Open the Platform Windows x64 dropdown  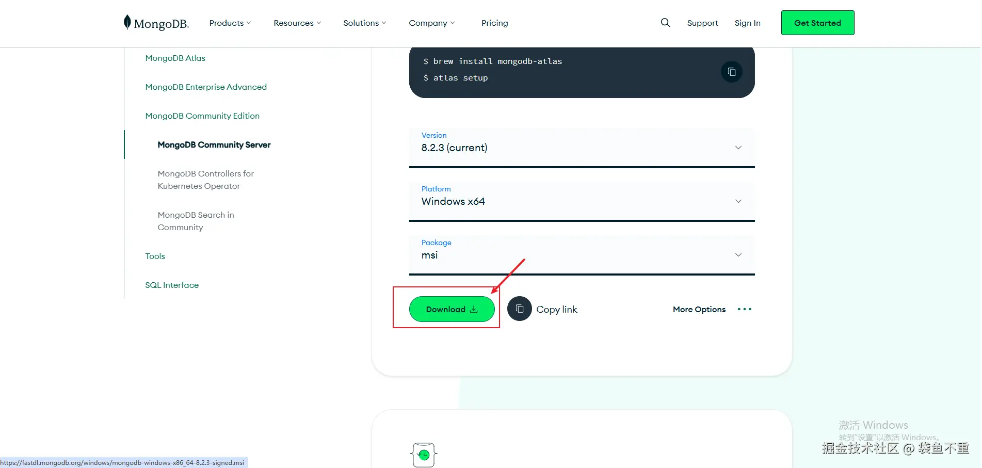pos(582,201)
